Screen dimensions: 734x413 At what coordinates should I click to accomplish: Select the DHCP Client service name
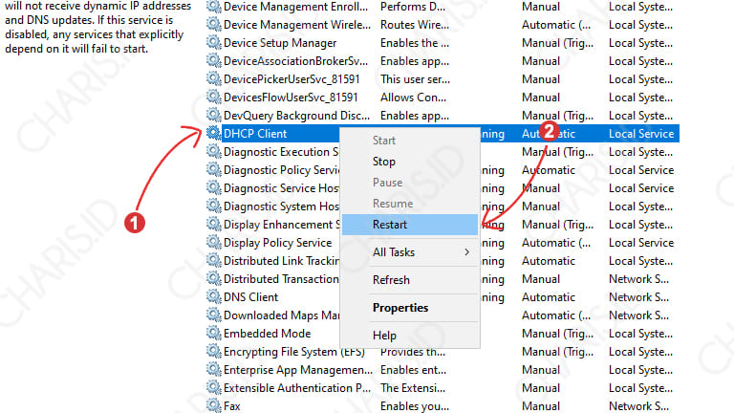pos(255,134)
